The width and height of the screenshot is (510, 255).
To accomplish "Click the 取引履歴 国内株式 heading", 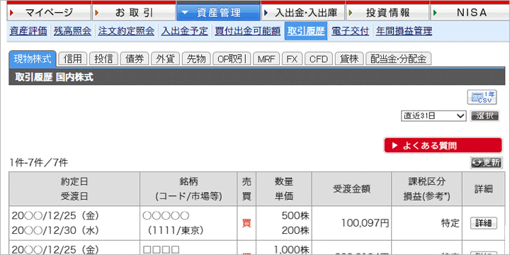I will pyautogui.click(x=54, y=77).
